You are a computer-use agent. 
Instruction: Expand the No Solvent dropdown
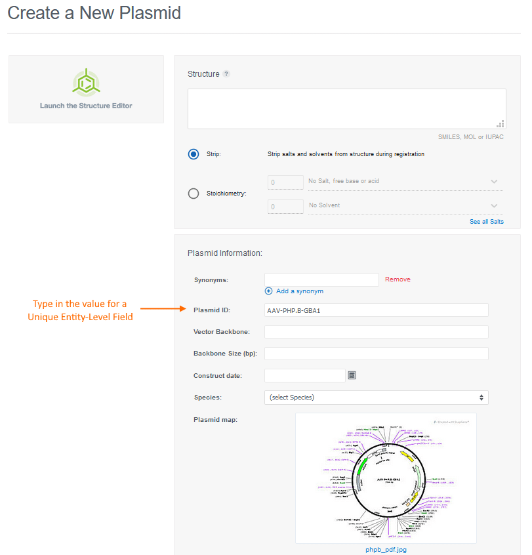click(x=403, y=206)
